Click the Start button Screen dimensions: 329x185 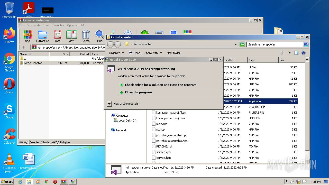coord(7,181)
